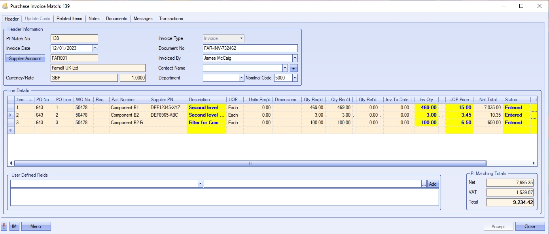This screenshot has height=234, width=549.
Task: Click the new row asterisk marker
Action: point(11,130)
